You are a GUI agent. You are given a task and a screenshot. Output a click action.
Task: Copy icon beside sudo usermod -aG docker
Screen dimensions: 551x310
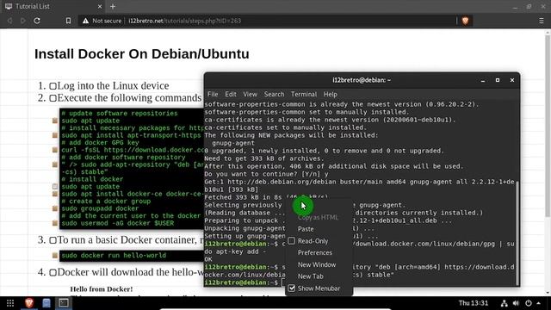(55, 223)
